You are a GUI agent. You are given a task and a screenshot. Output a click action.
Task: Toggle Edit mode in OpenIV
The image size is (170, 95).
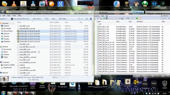pos(138,12)
